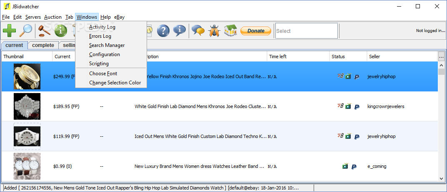This screenshot has height=192, width=447.
Task: Select Choose Font menu entry
Action: pyautogui.click(x=111, y=74)
